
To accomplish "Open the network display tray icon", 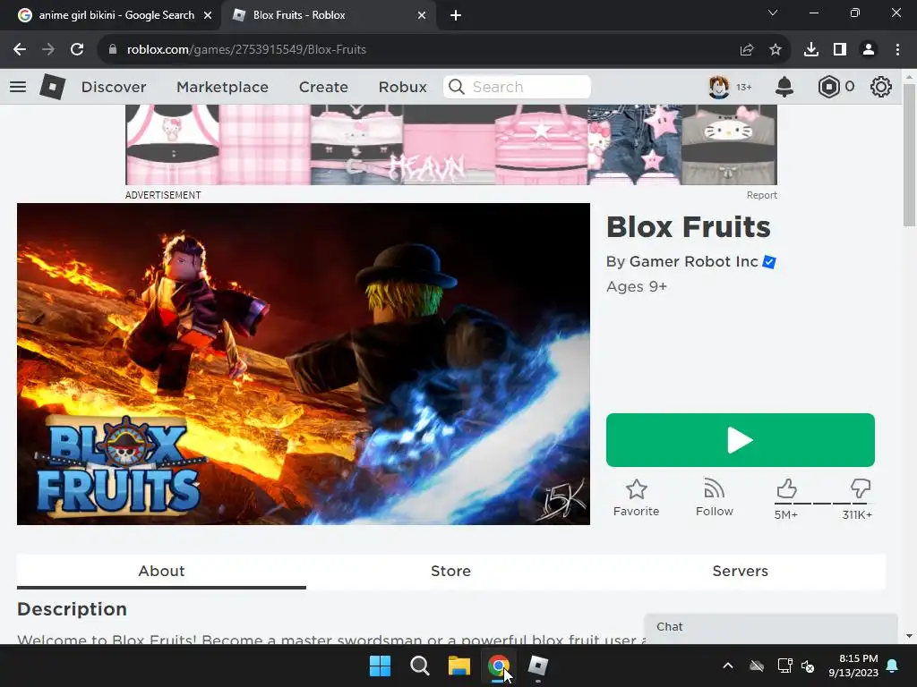I will (x=784, y=666).
